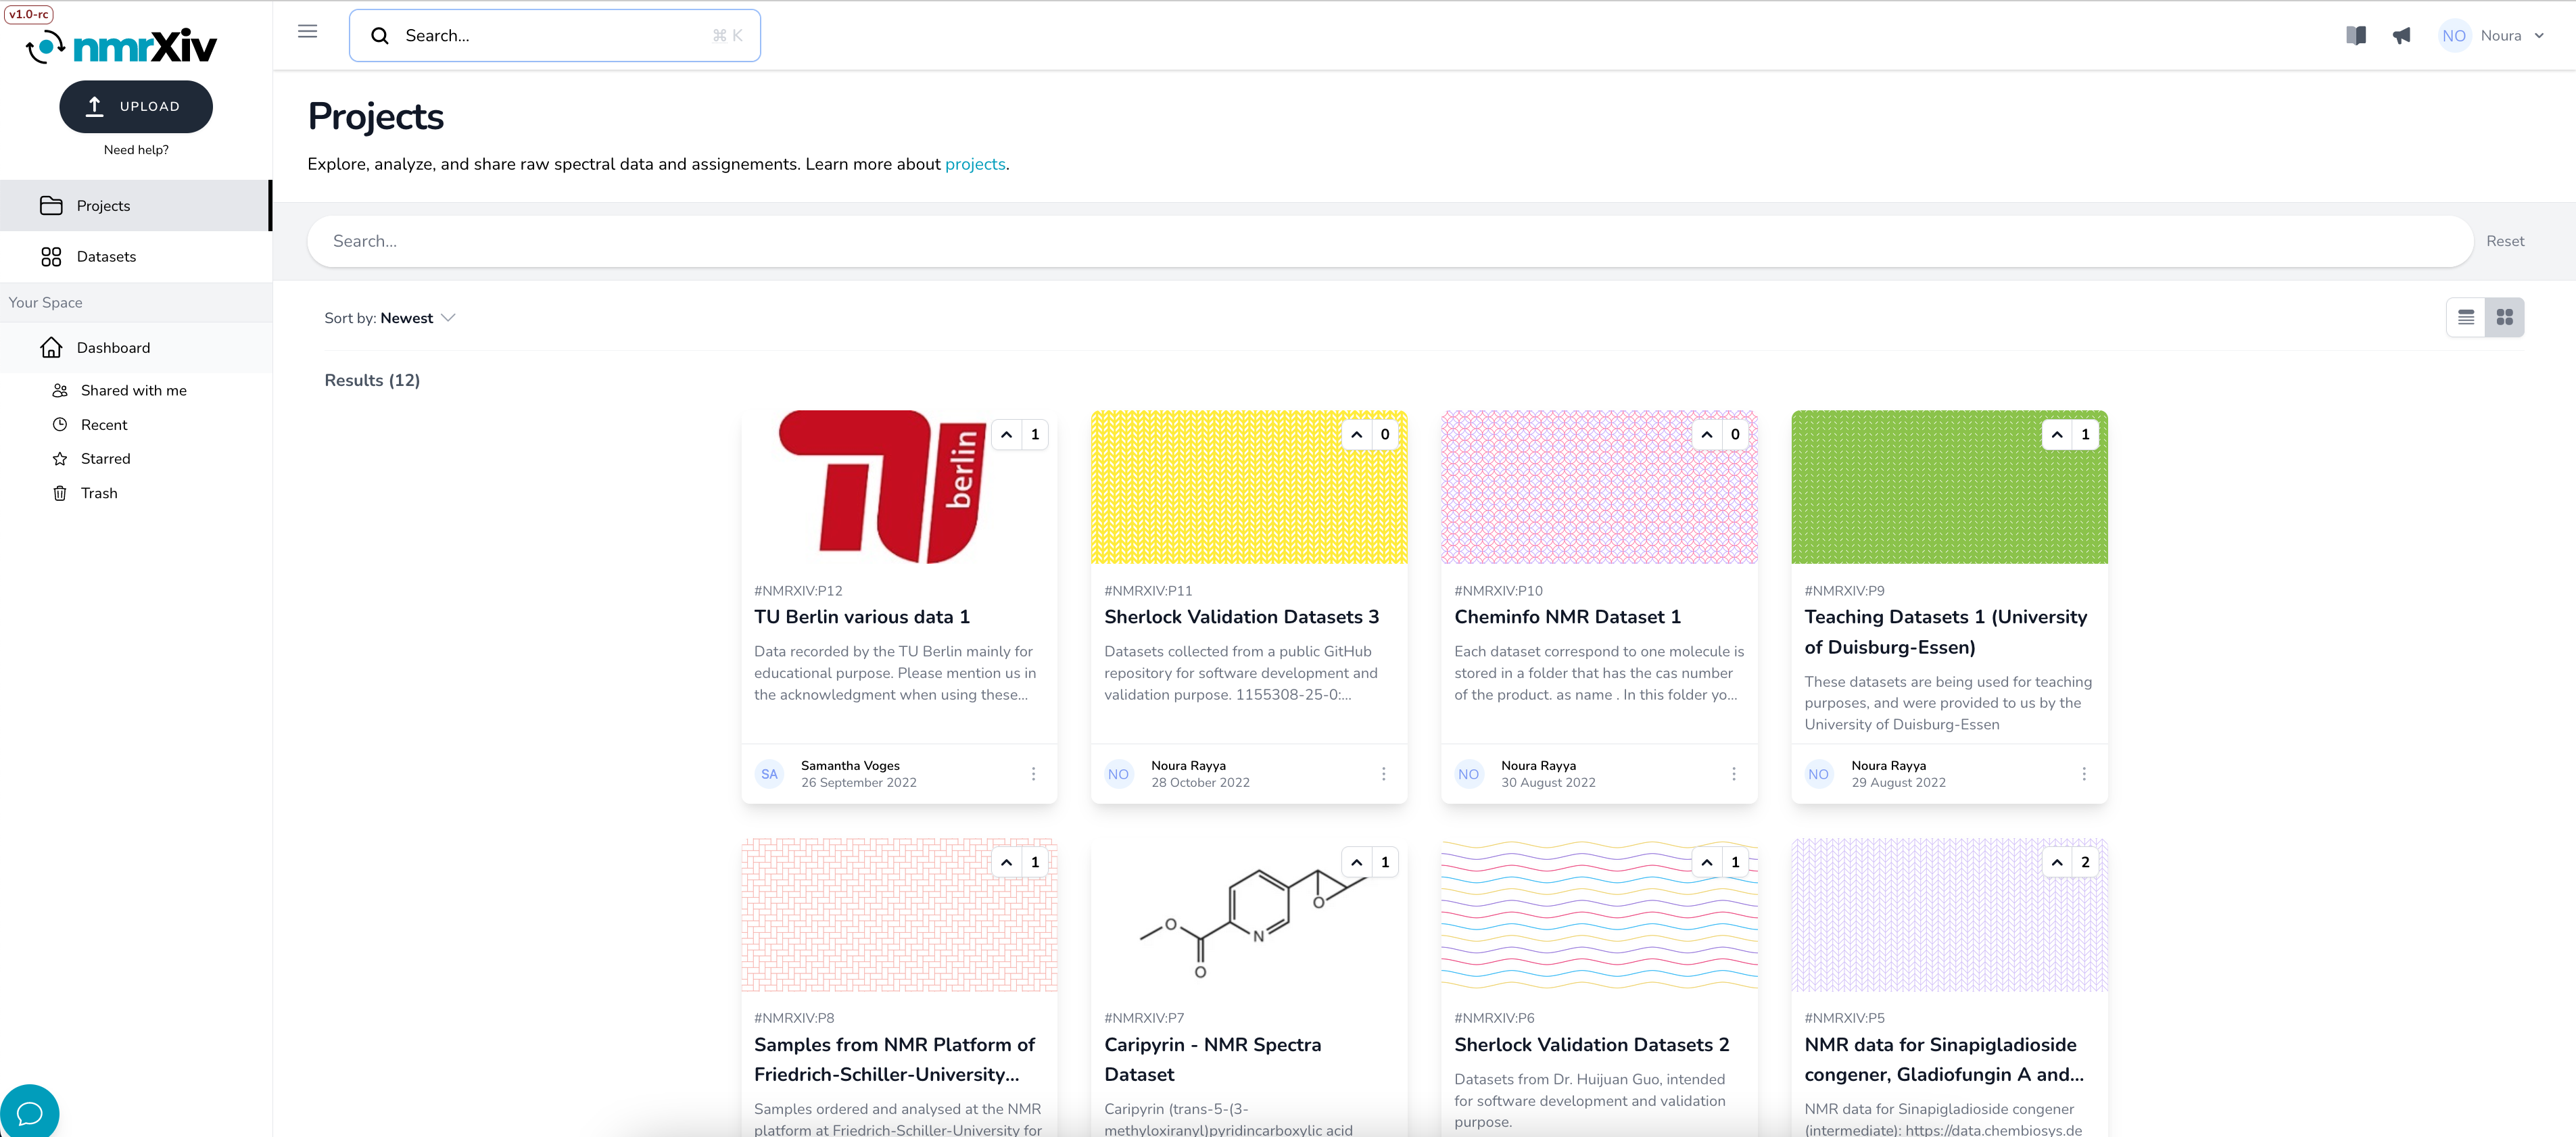Open the announcements megaphone icon

(x=2402, y=35)
